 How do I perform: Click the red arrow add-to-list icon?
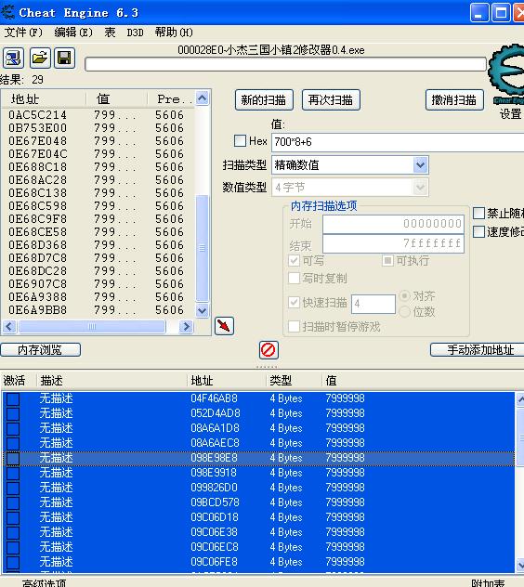(x=224, y=326)
